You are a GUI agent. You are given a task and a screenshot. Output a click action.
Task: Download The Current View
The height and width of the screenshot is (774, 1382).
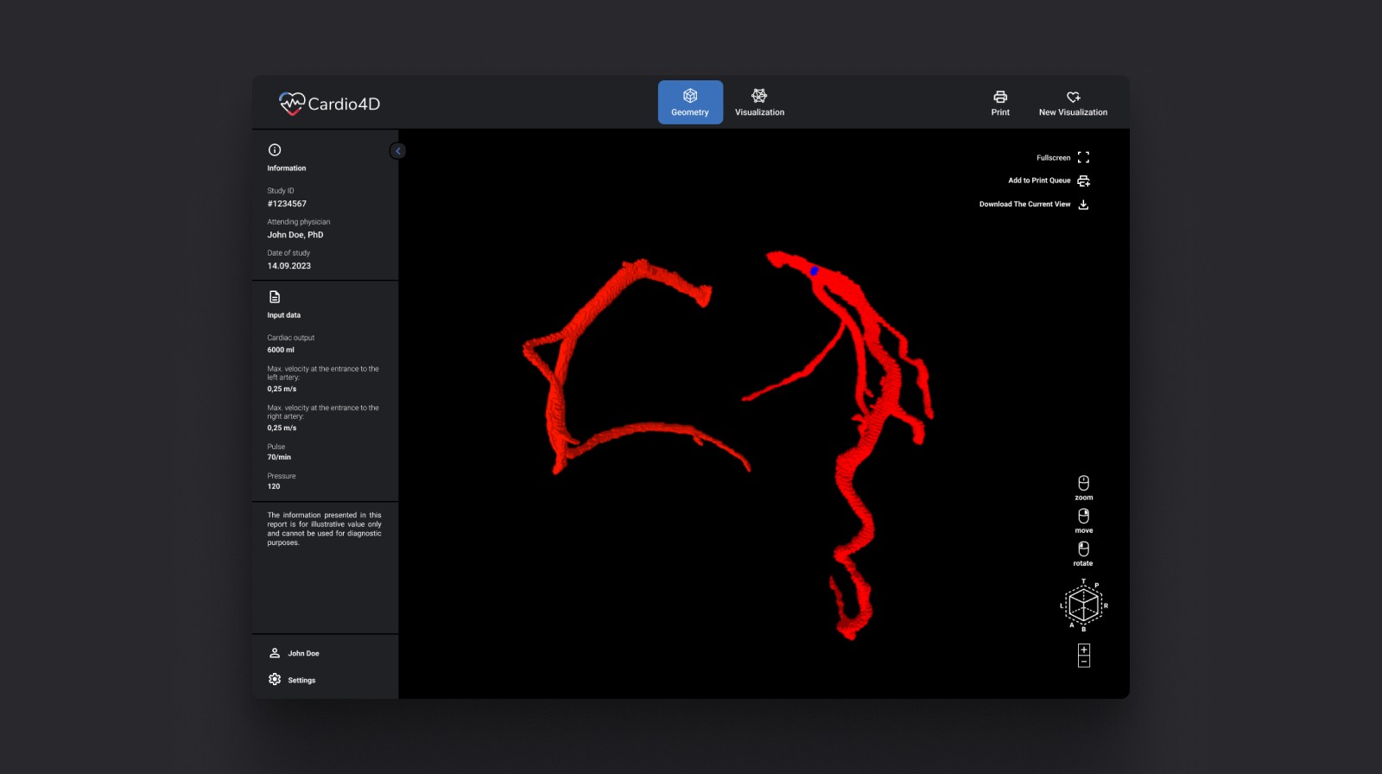[x=1034, y=205]
